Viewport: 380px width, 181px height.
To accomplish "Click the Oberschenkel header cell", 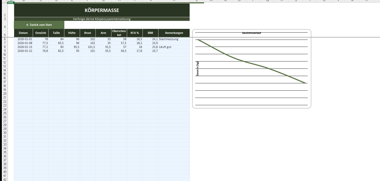I will coord(119,33).
